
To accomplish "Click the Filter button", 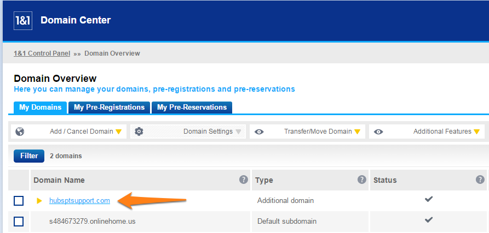I will tap(29, 156).
